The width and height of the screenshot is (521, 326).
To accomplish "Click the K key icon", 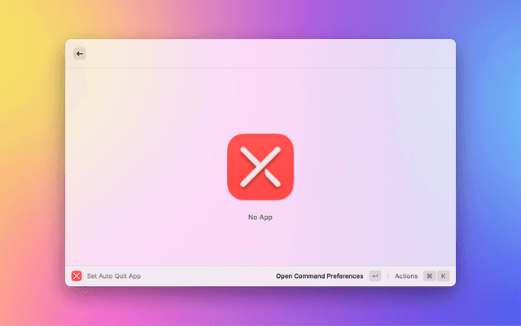I will [x=444, y=276].
